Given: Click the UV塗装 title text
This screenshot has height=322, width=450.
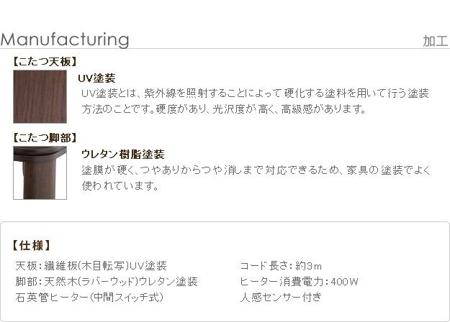Looking at the screenshot, I should 96,78.
